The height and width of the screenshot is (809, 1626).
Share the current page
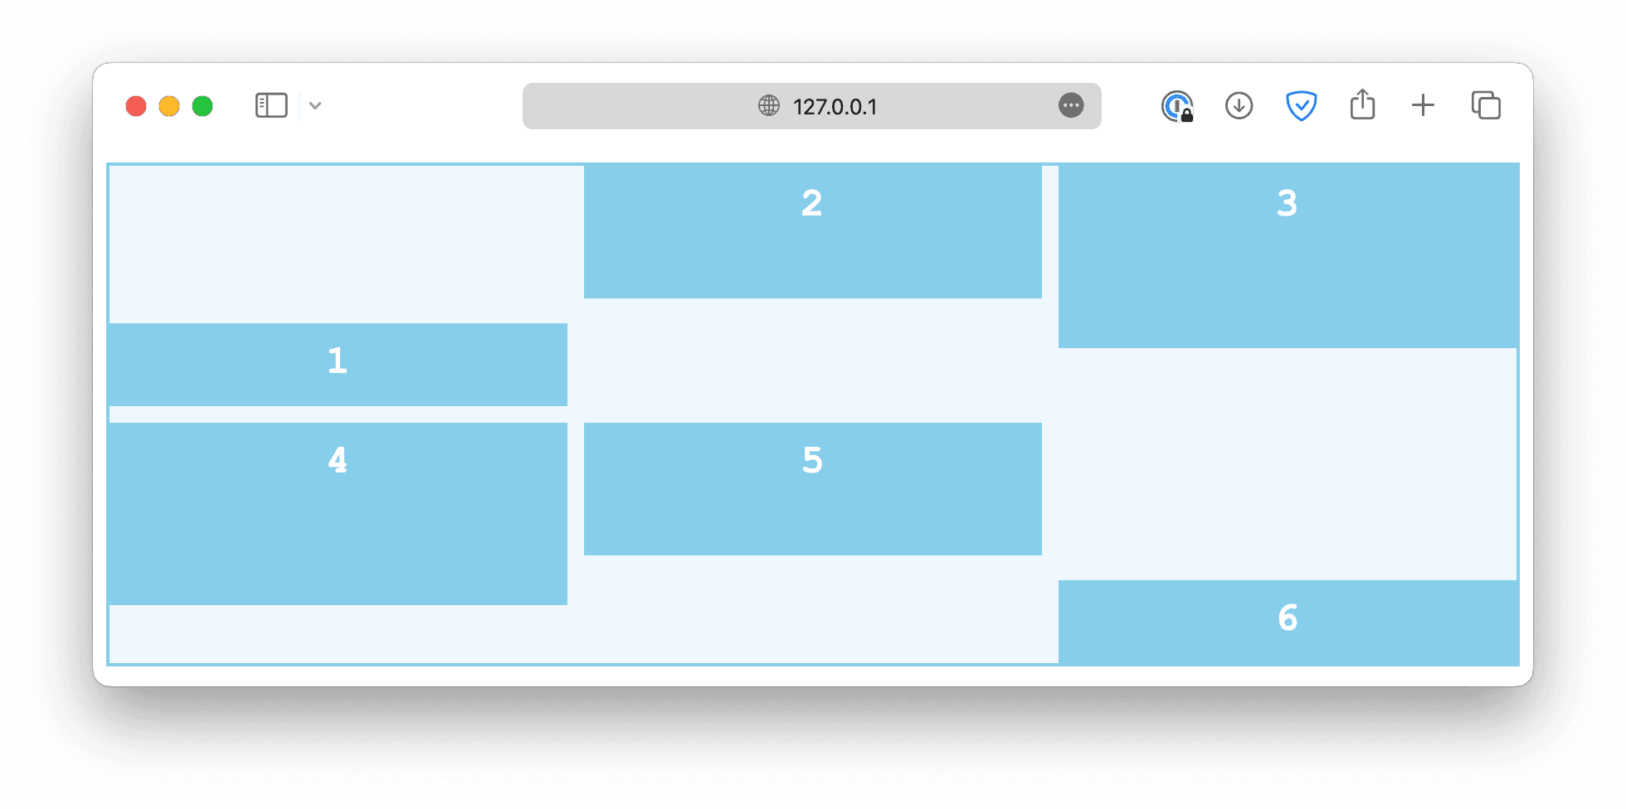point(1362,106)
